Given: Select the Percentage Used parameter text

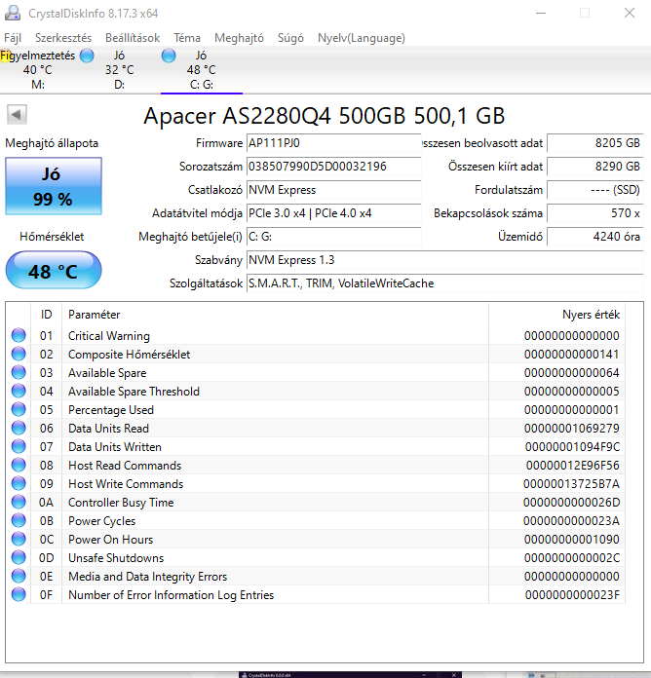Looking at the screenshot, I should point(111,409).
